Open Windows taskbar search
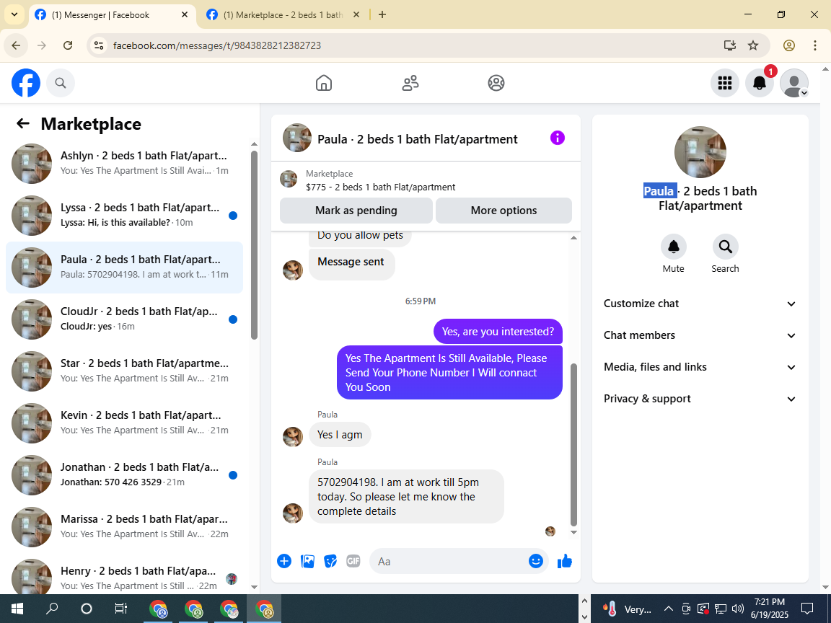Viewport: 831px width, 623px height. [x=52, y=609]
